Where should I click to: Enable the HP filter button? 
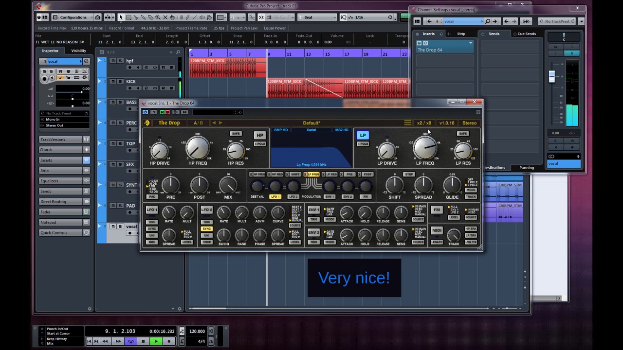(260, 135)
